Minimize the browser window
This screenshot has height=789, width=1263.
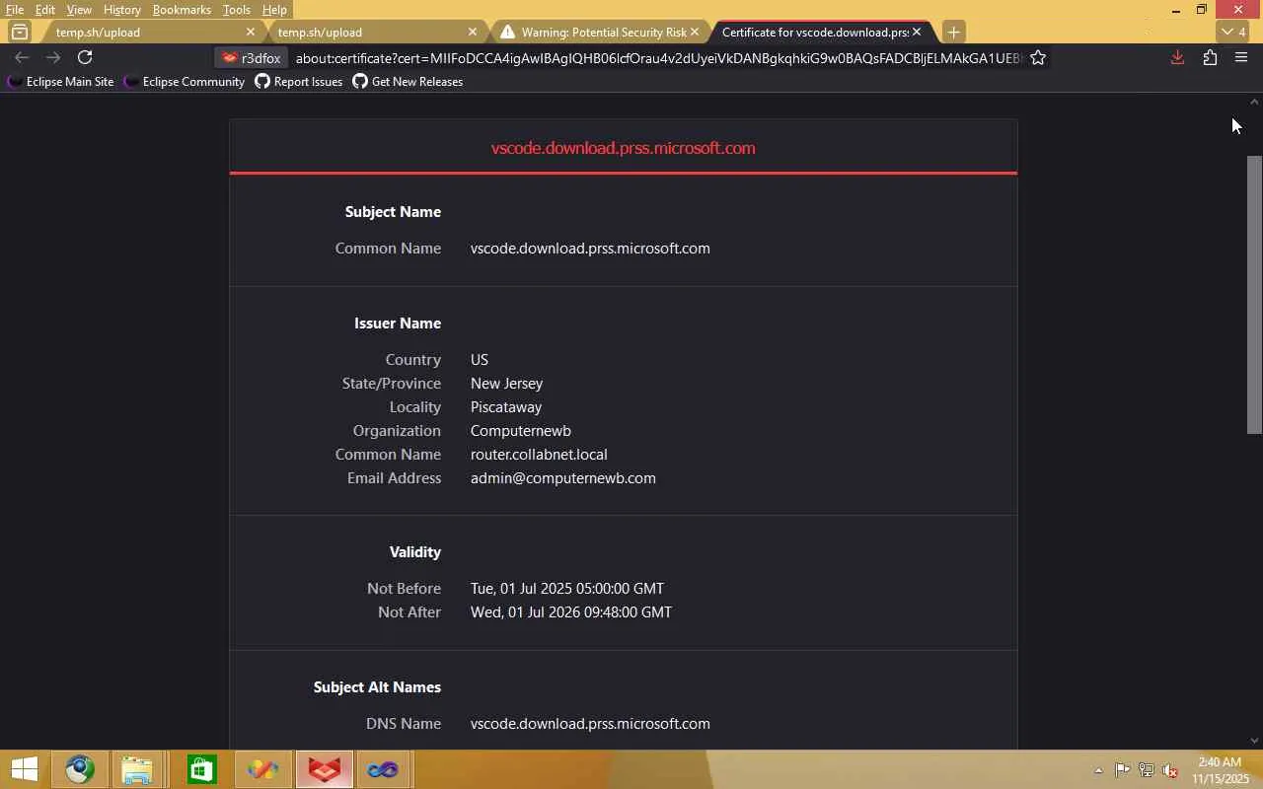coord(1175,10)
